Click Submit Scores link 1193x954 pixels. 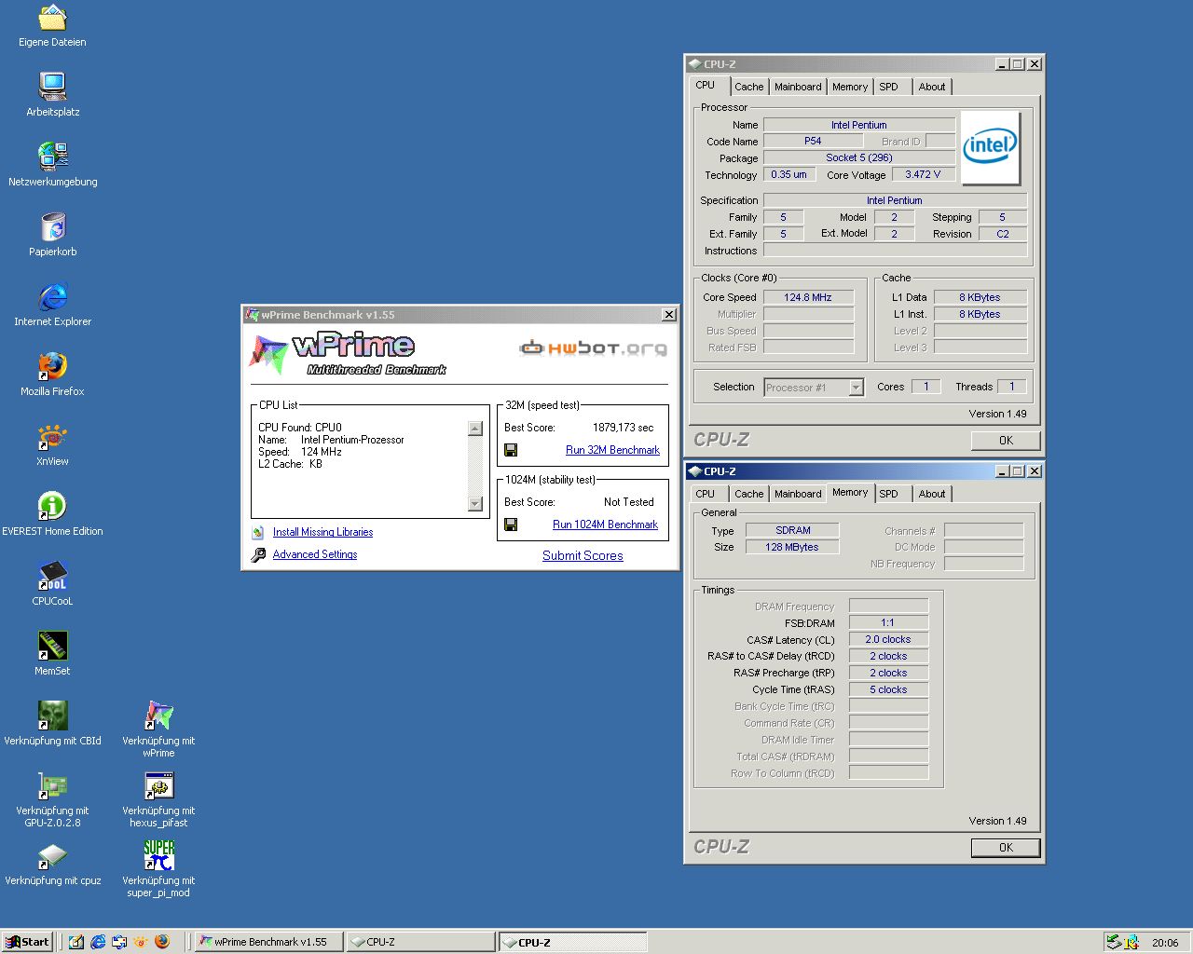tap(583, 556)
